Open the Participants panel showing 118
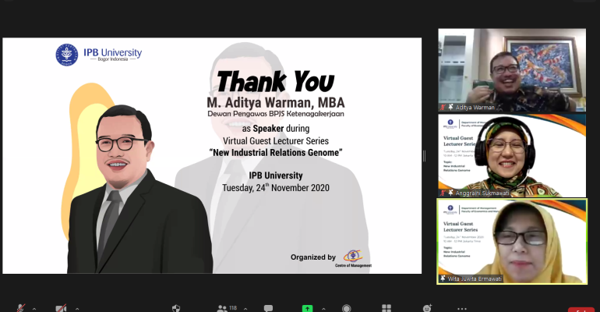 (227, 308)
